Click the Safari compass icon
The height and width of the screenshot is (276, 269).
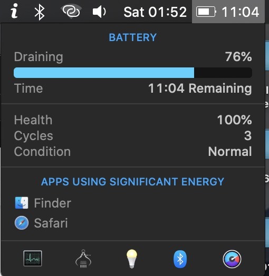point(22,223)
